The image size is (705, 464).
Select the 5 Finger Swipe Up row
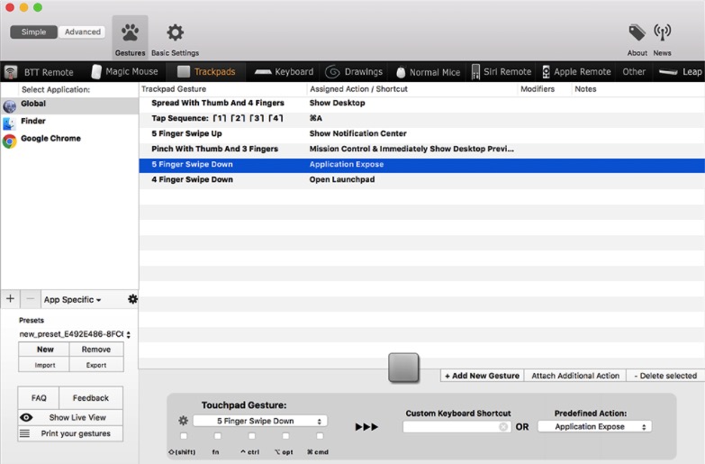(x=421, y=133)
